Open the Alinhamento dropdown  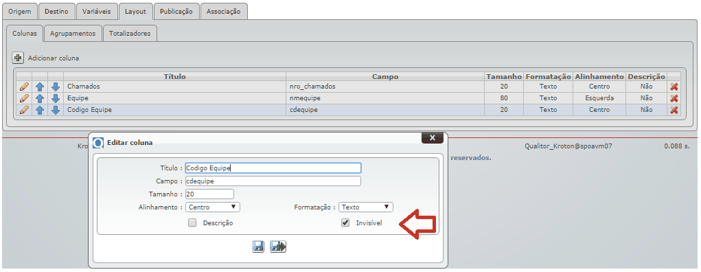coord(213,207)
